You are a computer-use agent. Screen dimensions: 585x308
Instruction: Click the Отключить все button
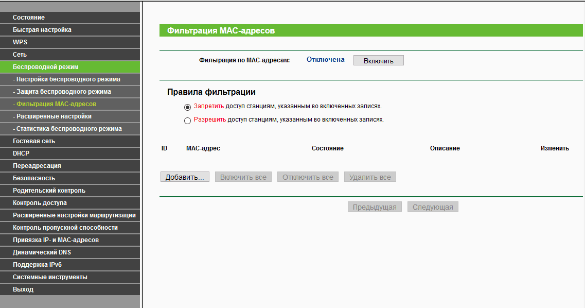pyautogui.click(x=308, y=177)
